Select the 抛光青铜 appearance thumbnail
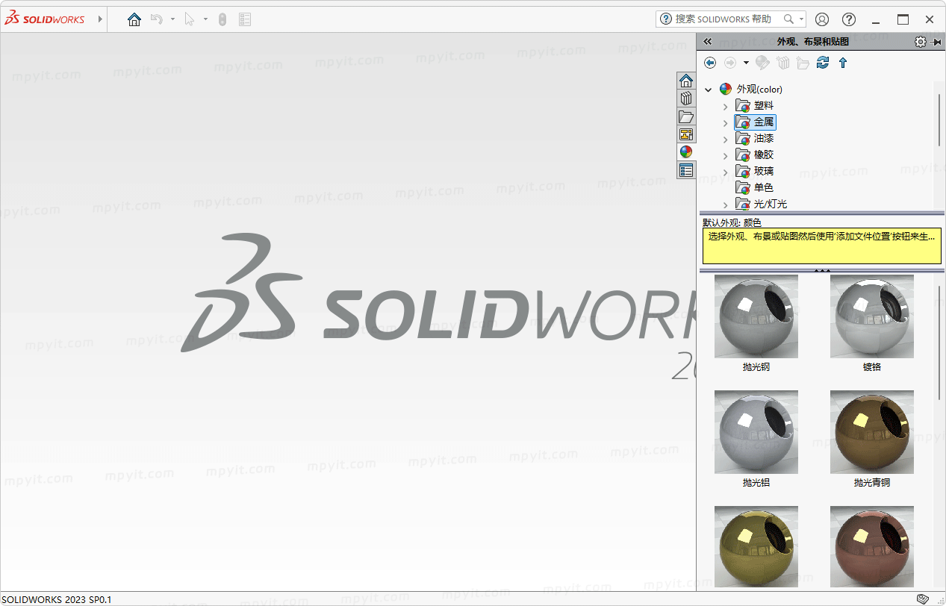946x606 pixels. [872, 432]
